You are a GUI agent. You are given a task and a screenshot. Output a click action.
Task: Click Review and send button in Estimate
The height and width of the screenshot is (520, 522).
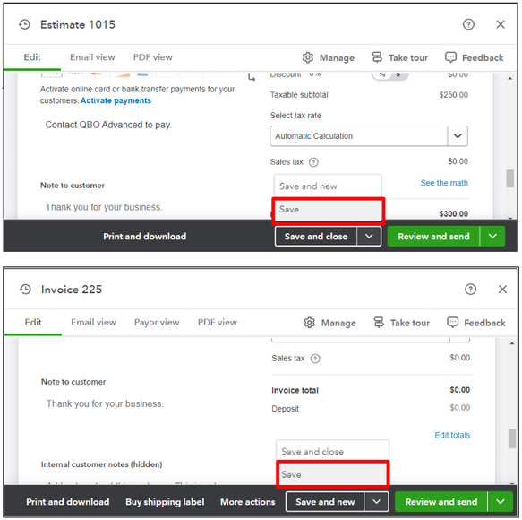pyautogui.click(x=433, y=237)
